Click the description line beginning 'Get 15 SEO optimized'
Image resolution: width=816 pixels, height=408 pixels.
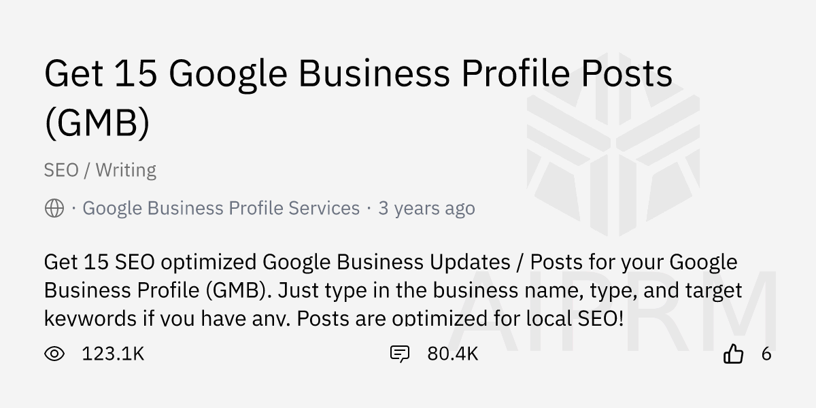click(390, 262)
